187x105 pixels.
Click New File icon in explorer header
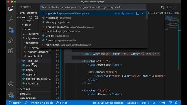[30, 17]
